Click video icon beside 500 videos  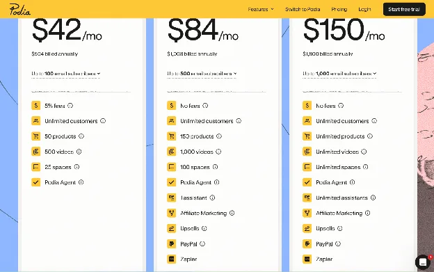click(35, 152)
